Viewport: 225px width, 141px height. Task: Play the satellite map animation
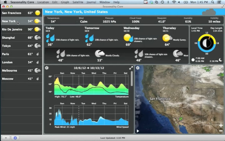[x=138, y=131]
